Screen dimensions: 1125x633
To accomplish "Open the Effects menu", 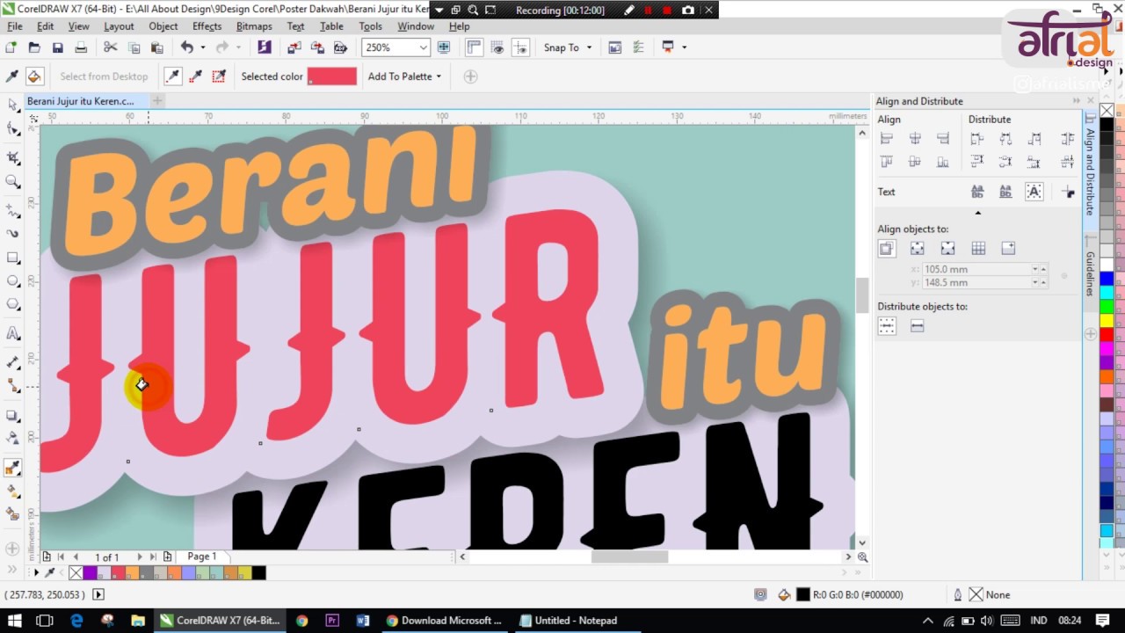I will point(207,26).
